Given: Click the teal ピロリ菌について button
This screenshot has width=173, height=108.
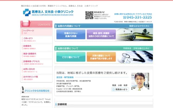Looking at the screenshot, I should click(x=71, y=57).
